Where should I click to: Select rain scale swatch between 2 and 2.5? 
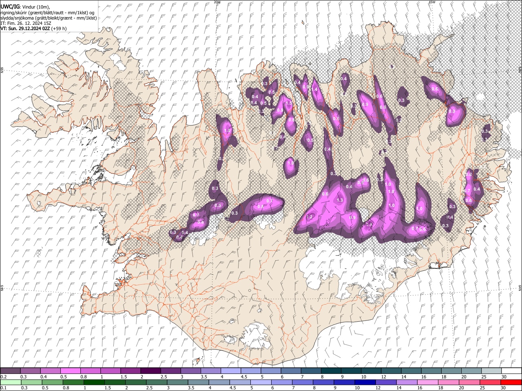(136, 382)
